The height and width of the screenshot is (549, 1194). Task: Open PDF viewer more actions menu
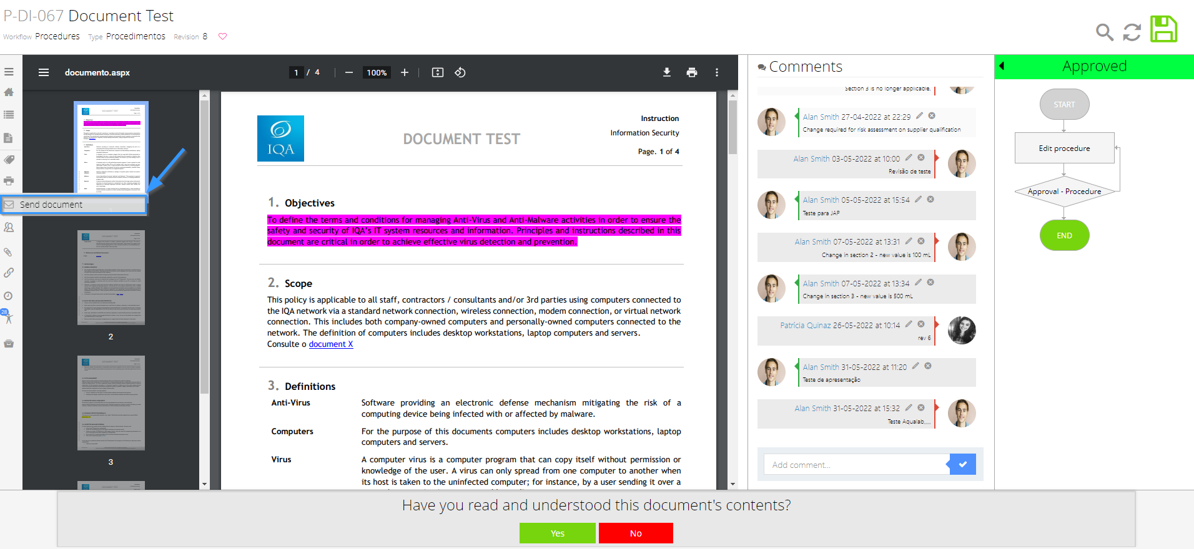(x=717, y=72)
